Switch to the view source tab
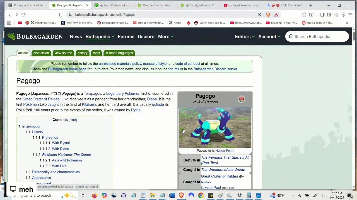357x200 pixels. 63,53
